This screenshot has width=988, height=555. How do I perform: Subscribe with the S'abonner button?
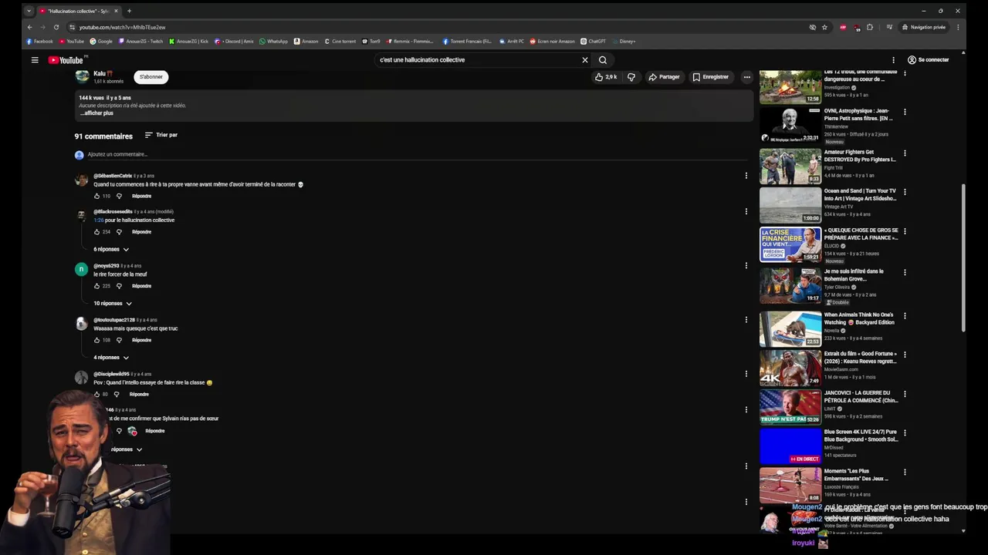151,77
